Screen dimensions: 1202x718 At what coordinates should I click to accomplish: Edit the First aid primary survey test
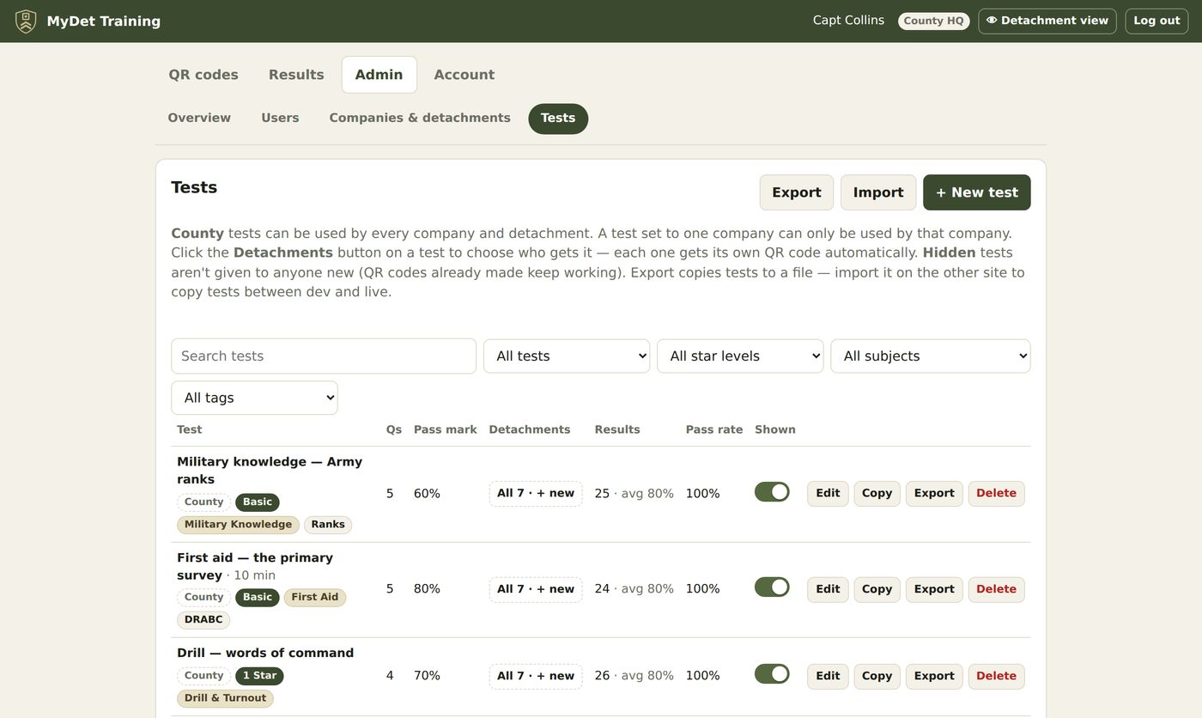pos(828,589)
